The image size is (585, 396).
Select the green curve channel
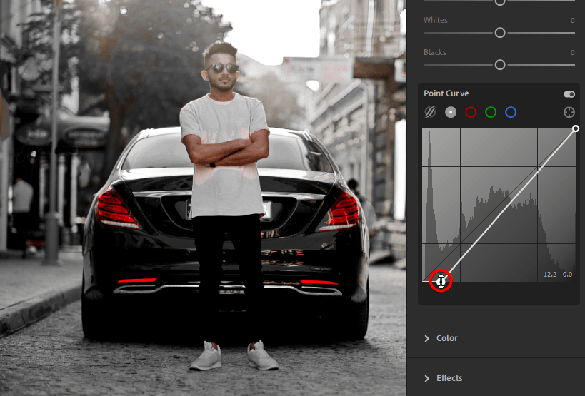click(491, 112)
